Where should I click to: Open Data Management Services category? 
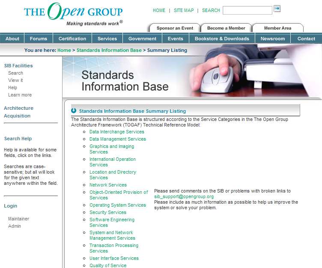pos(118,139)
